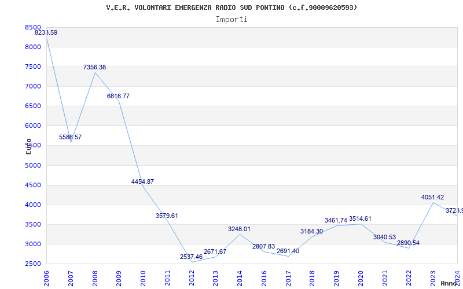Click x-axis year 2012

point(192,279)
